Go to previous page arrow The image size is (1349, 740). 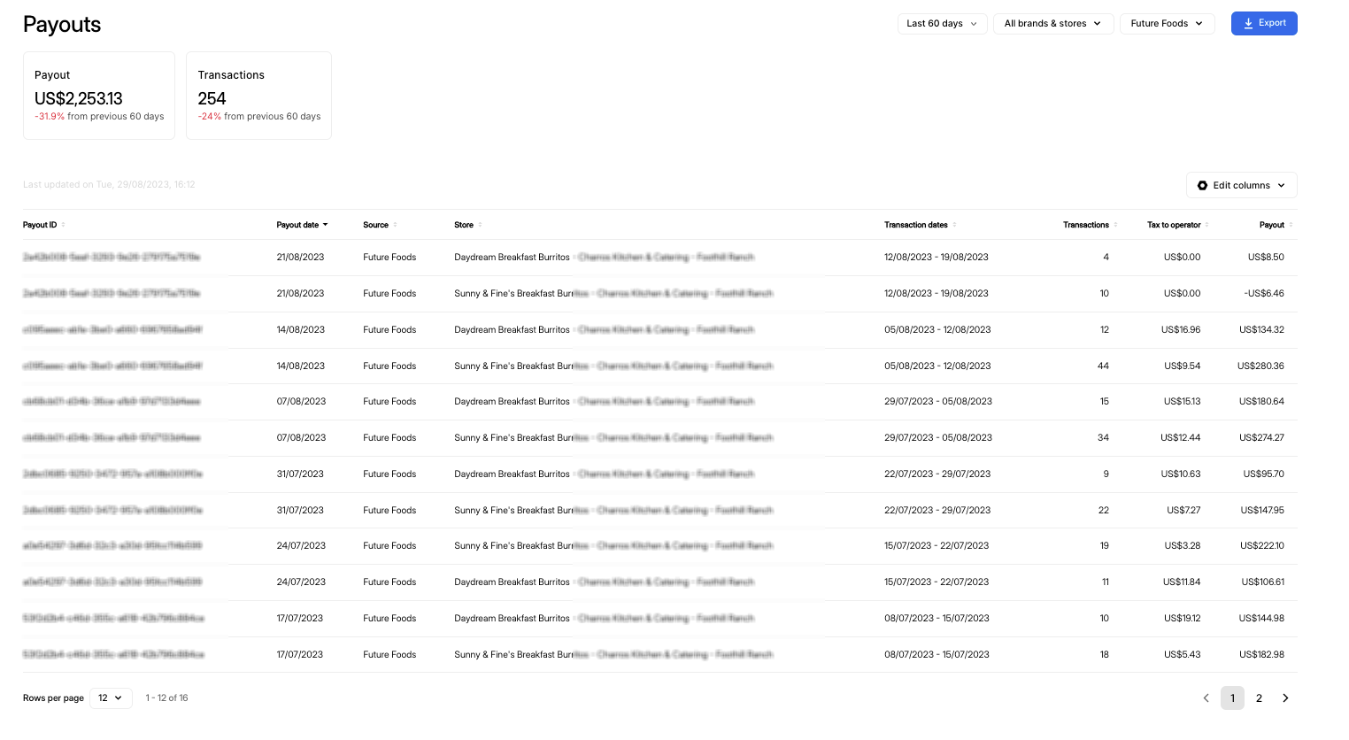point(1206,698)
